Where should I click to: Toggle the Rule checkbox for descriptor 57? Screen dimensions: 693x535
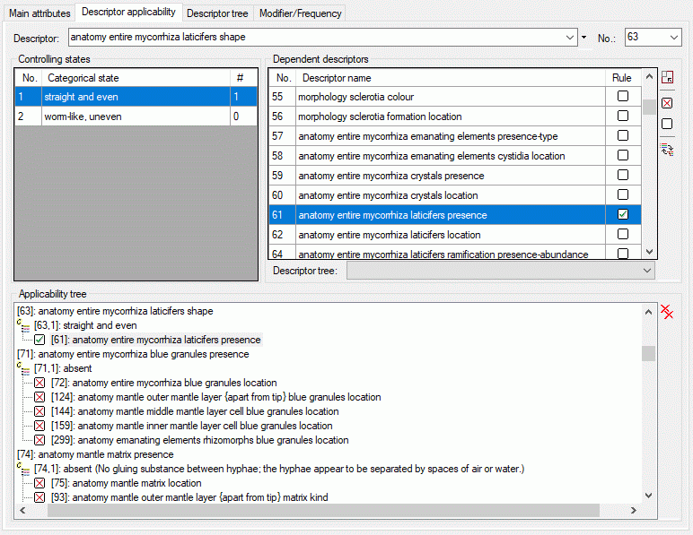click(623, 135)
